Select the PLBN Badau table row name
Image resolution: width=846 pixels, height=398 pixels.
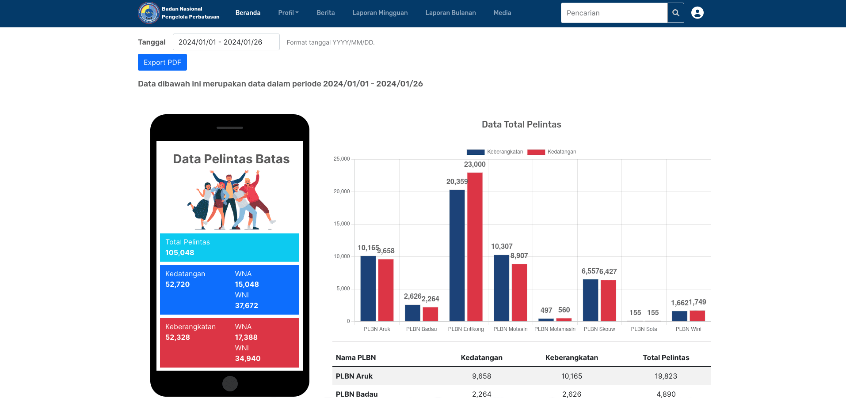point(357,394)
